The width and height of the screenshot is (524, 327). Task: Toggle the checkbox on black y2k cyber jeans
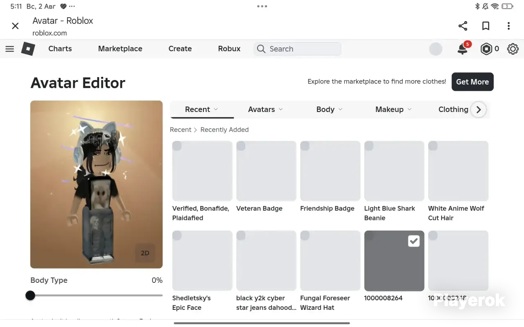click(241, 235)
